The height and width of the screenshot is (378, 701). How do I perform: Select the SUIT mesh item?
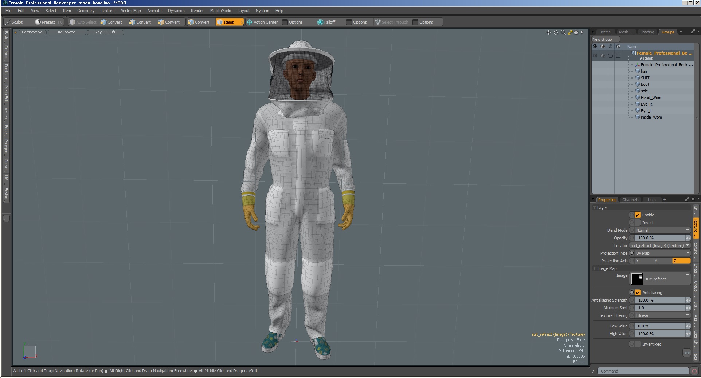[x=645, y=78]
